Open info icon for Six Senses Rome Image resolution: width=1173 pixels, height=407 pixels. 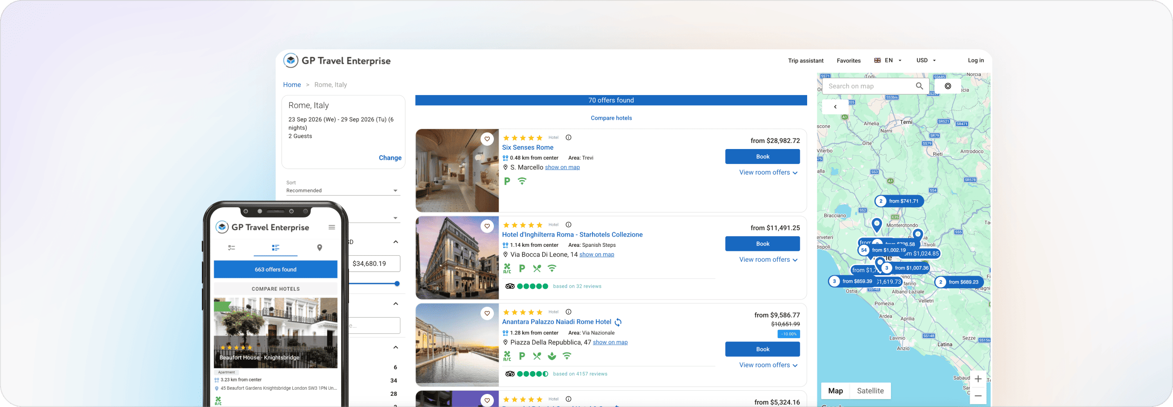pos(568,137)
